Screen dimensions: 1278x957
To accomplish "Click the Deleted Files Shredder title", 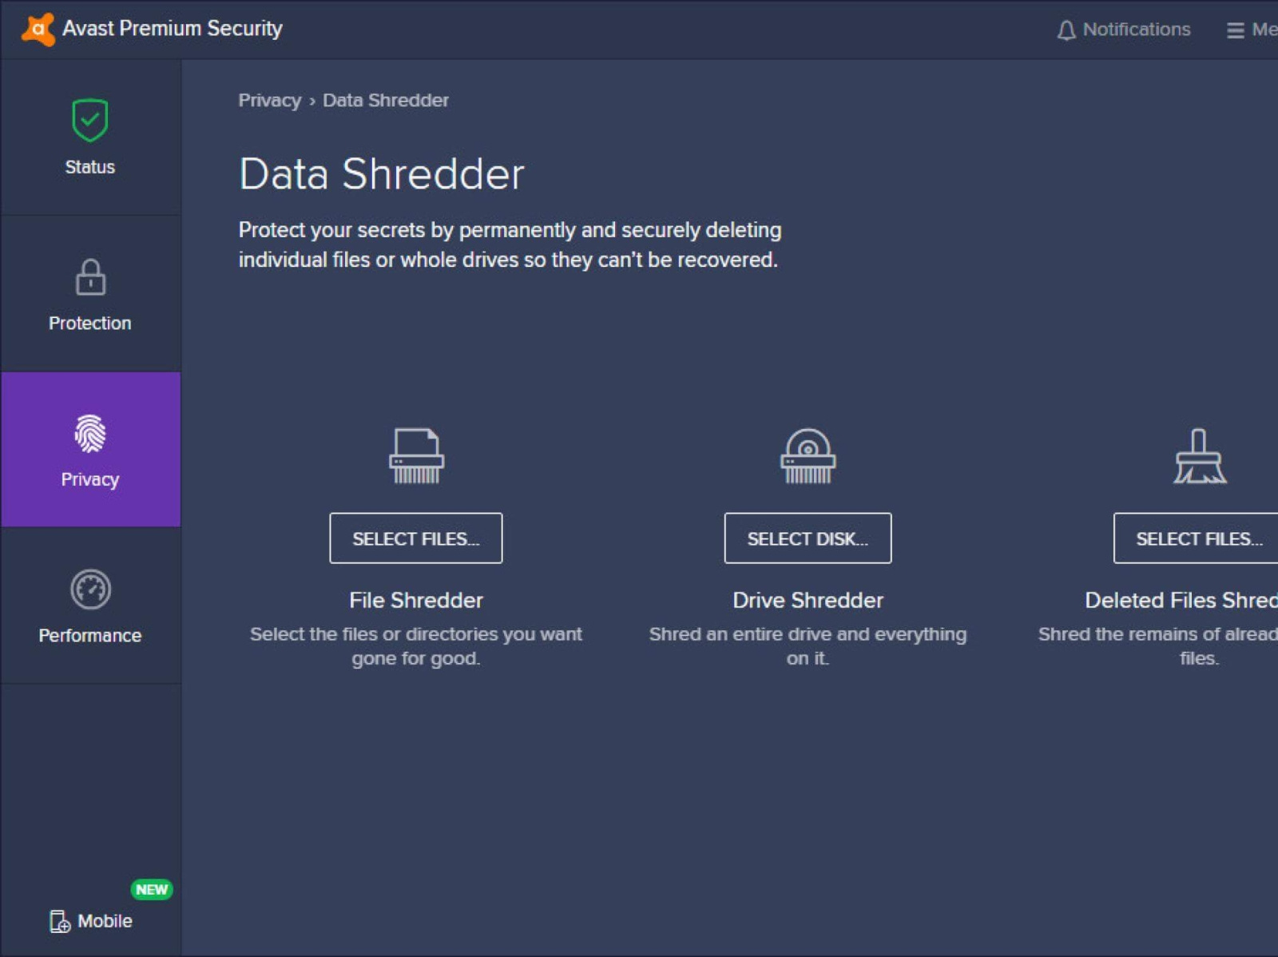I will [1181, 600].
